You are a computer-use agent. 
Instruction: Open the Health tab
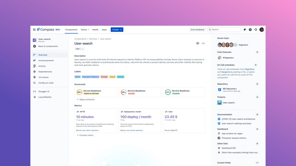(95, 30)
